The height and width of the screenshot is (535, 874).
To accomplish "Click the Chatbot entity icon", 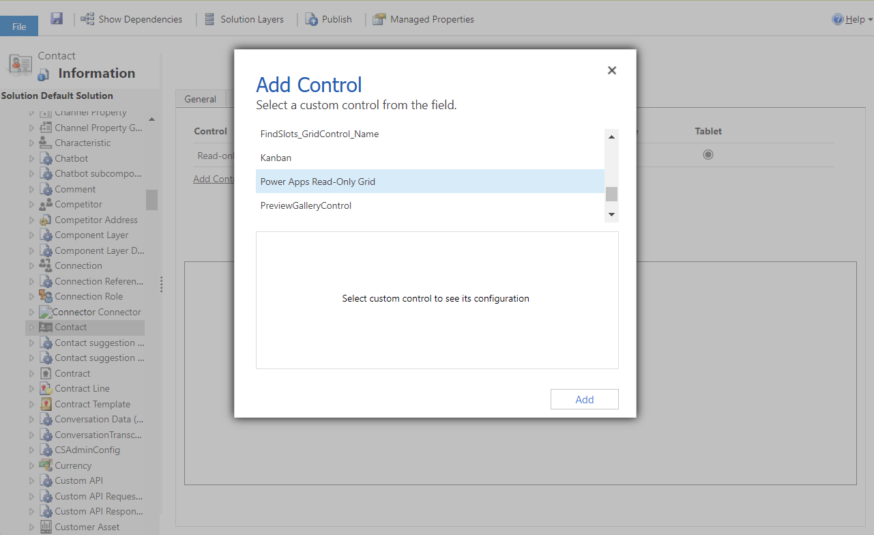I will [46, 158].
